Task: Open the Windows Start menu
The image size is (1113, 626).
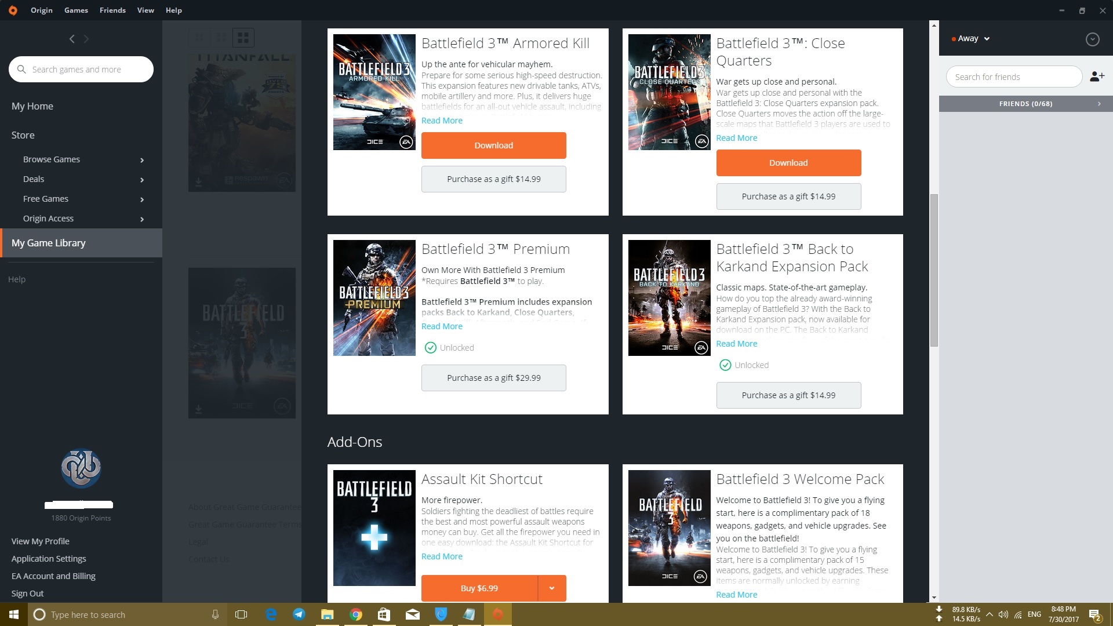Action: pyautogui.click(x=14, y=614)
